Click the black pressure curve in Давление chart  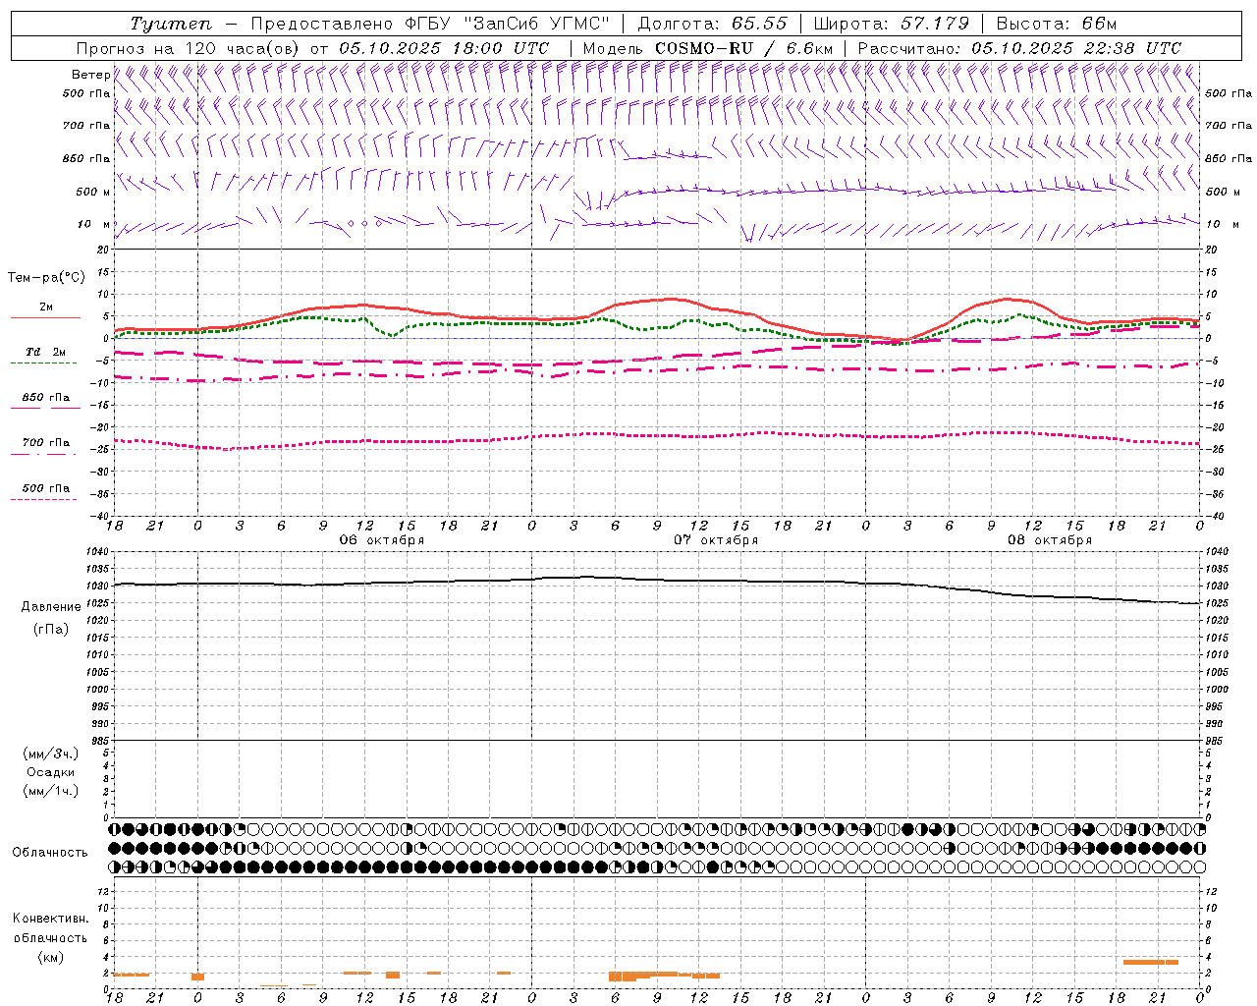pos(658,580)
